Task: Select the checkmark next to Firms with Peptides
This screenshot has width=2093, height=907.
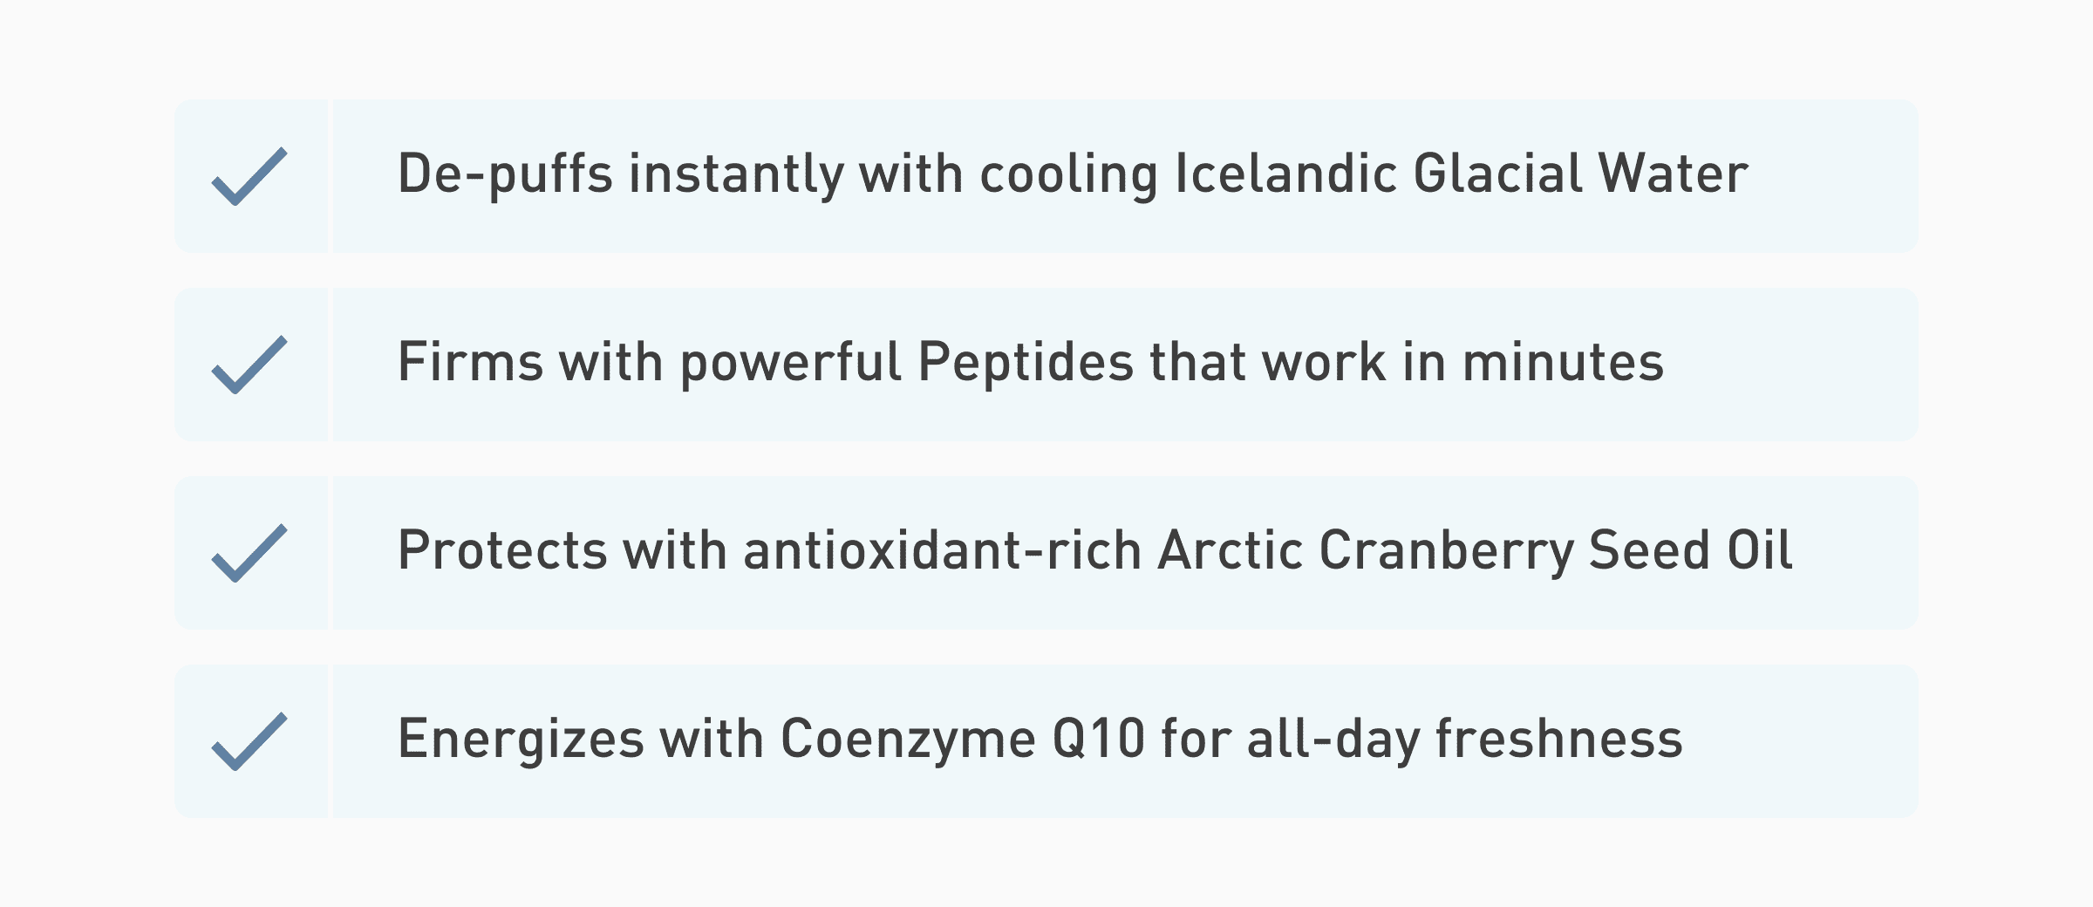Action: (x=249, y=365)
